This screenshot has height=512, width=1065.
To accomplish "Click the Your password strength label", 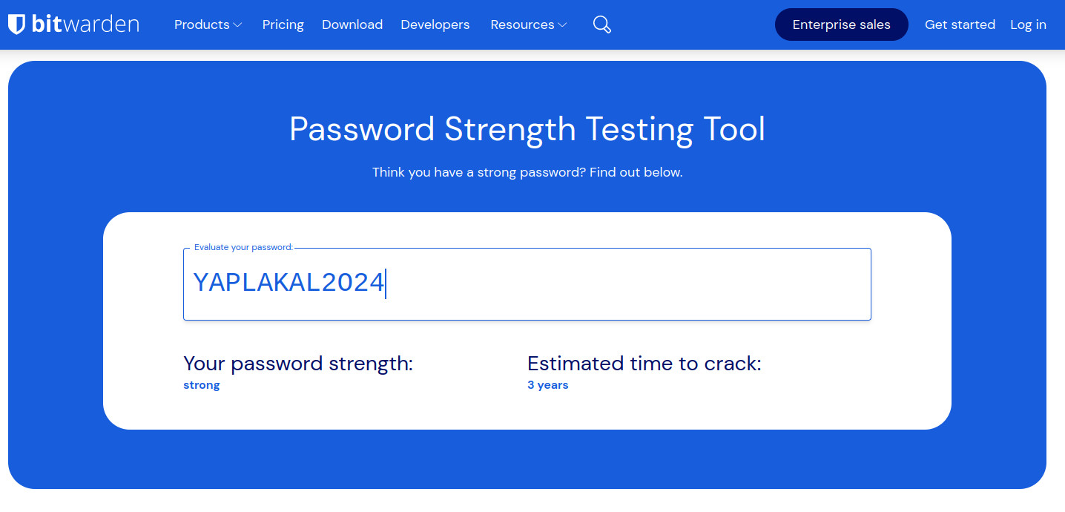I will pos(298,364).
